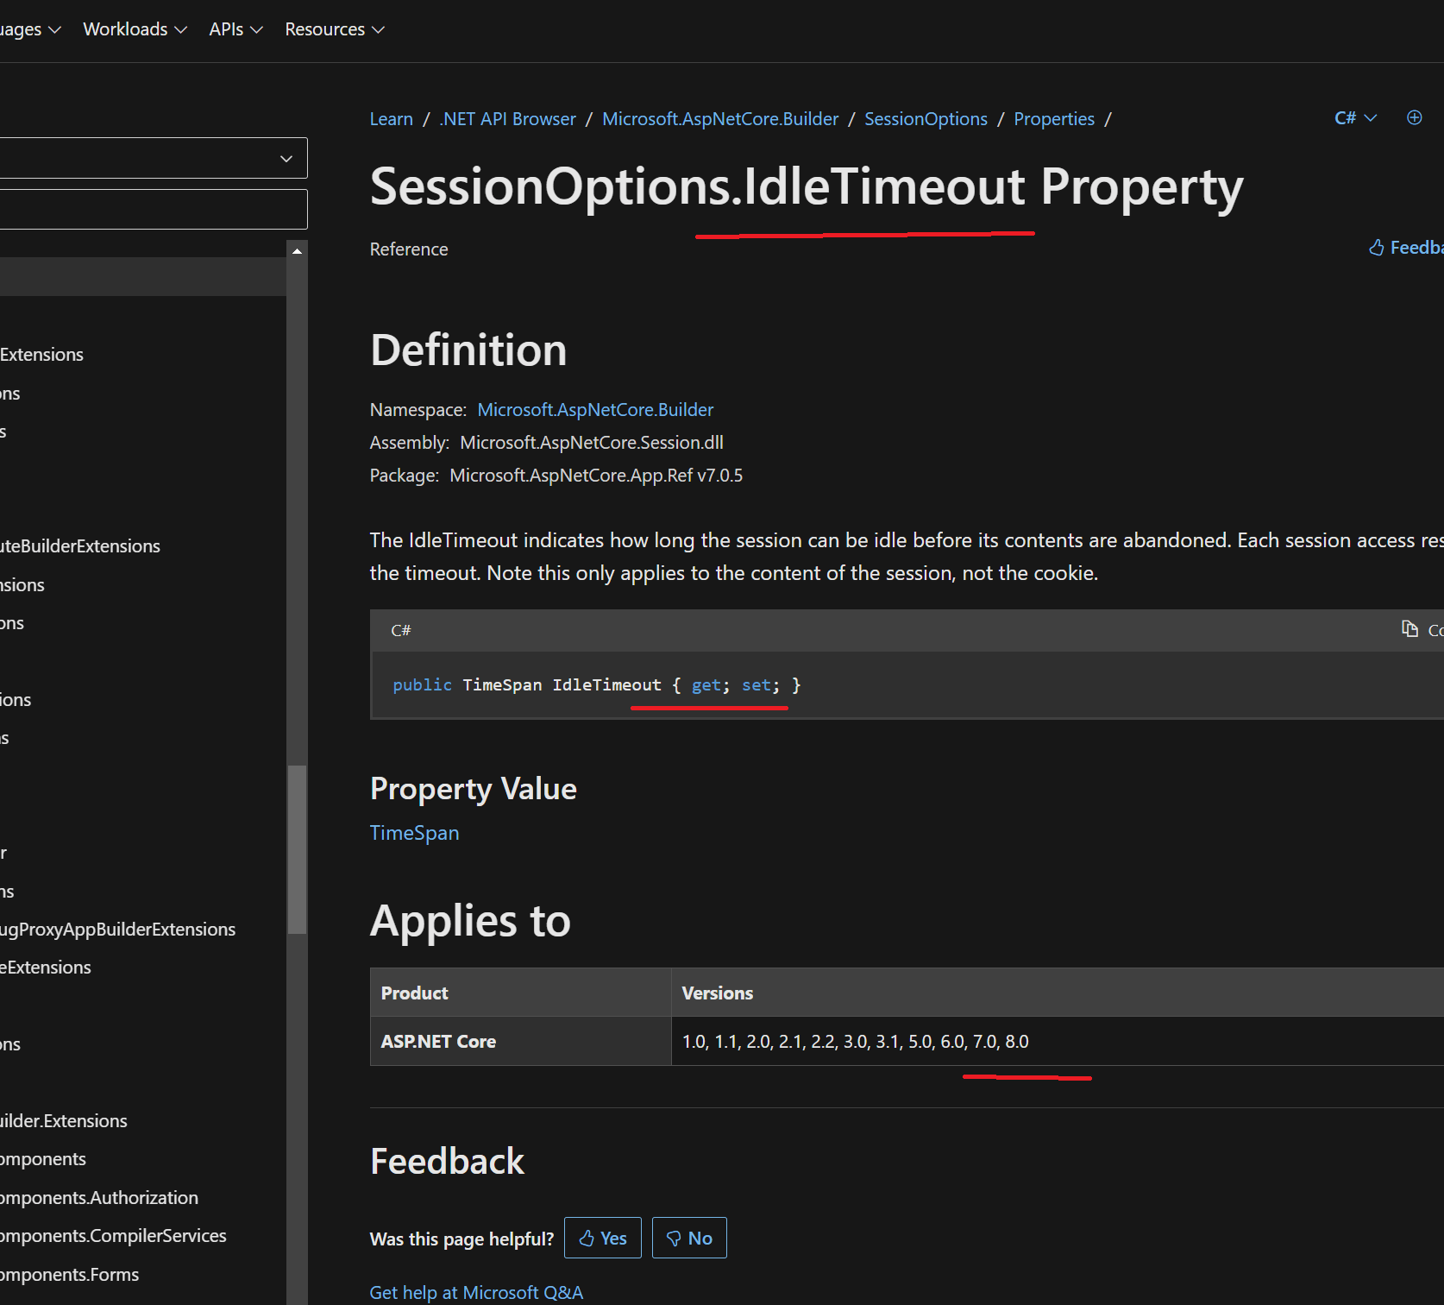Image resolution: width=1444 pixels, height=1305 pixels.
Task: Open Get help at Microsoft Q&A
Action: pyautogui.click(x=476, y=1292)
